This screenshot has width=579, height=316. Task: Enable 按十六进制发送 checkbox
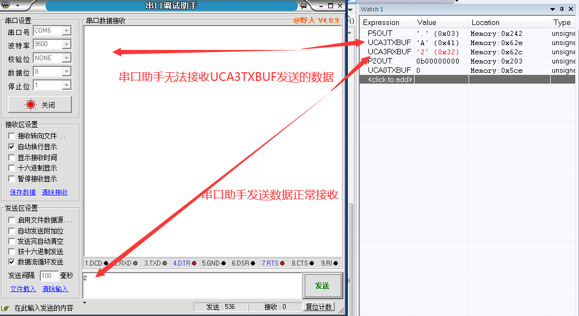pyautogui.click(x=11, y=251)
